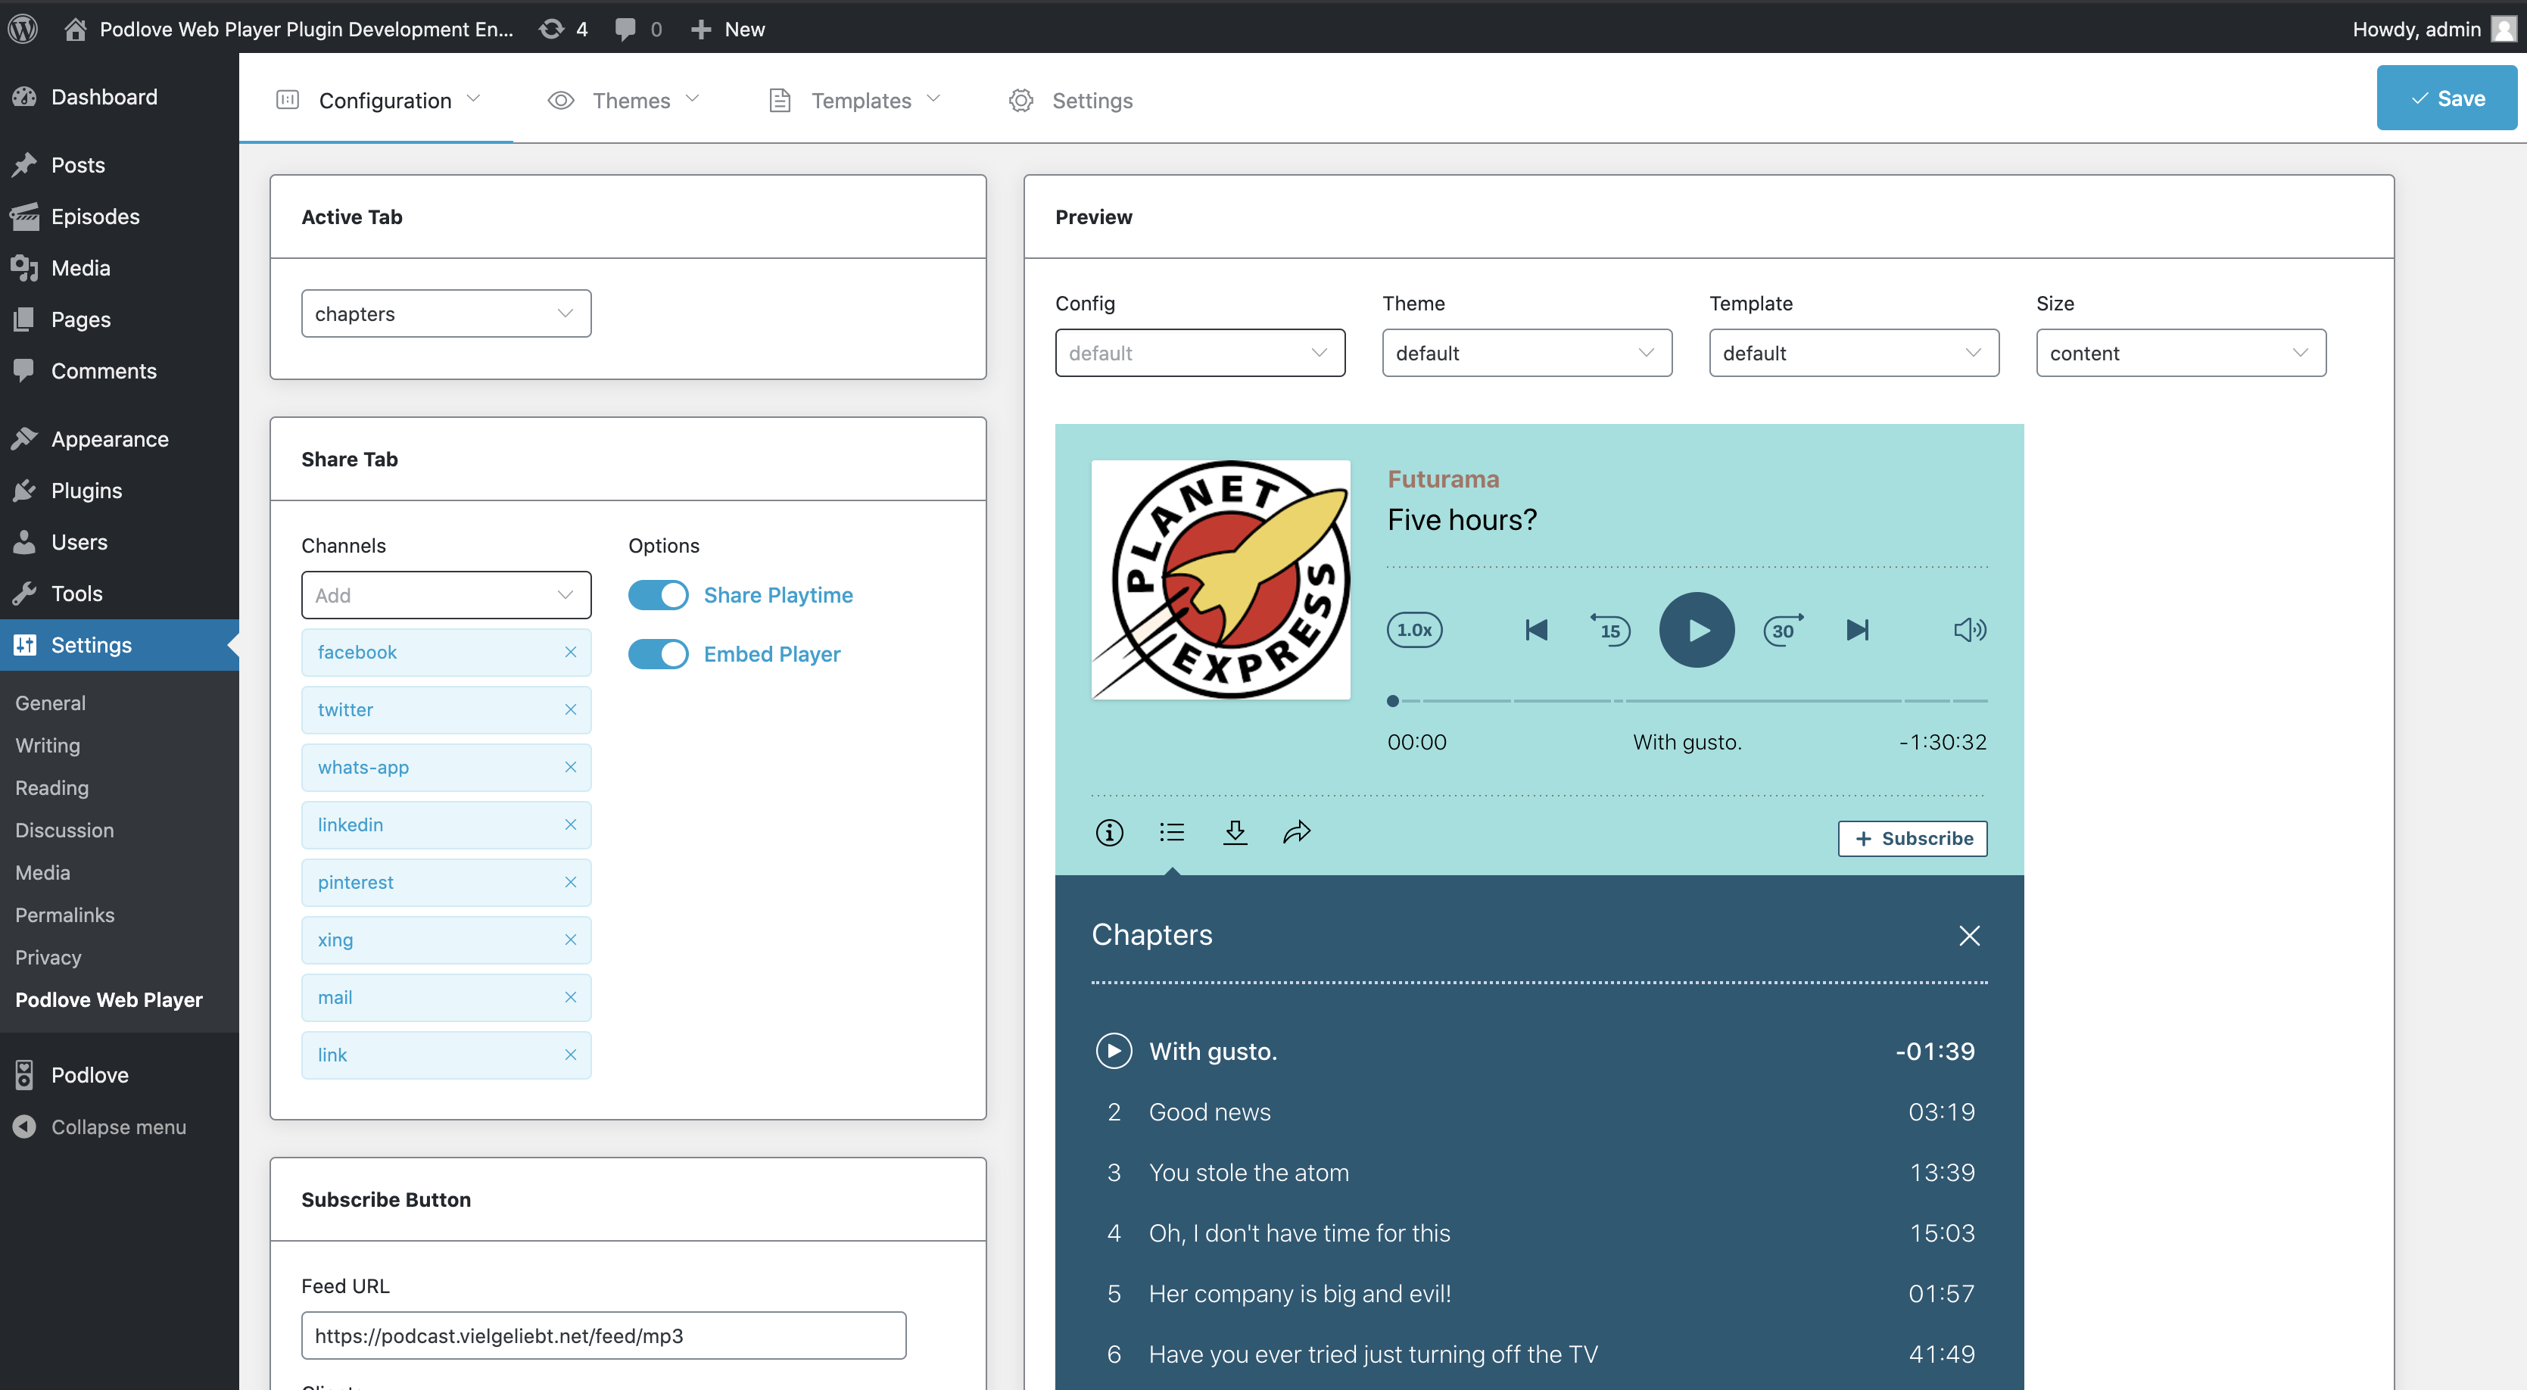
Task: Open the Size content dropdown
Action: 2181,353
